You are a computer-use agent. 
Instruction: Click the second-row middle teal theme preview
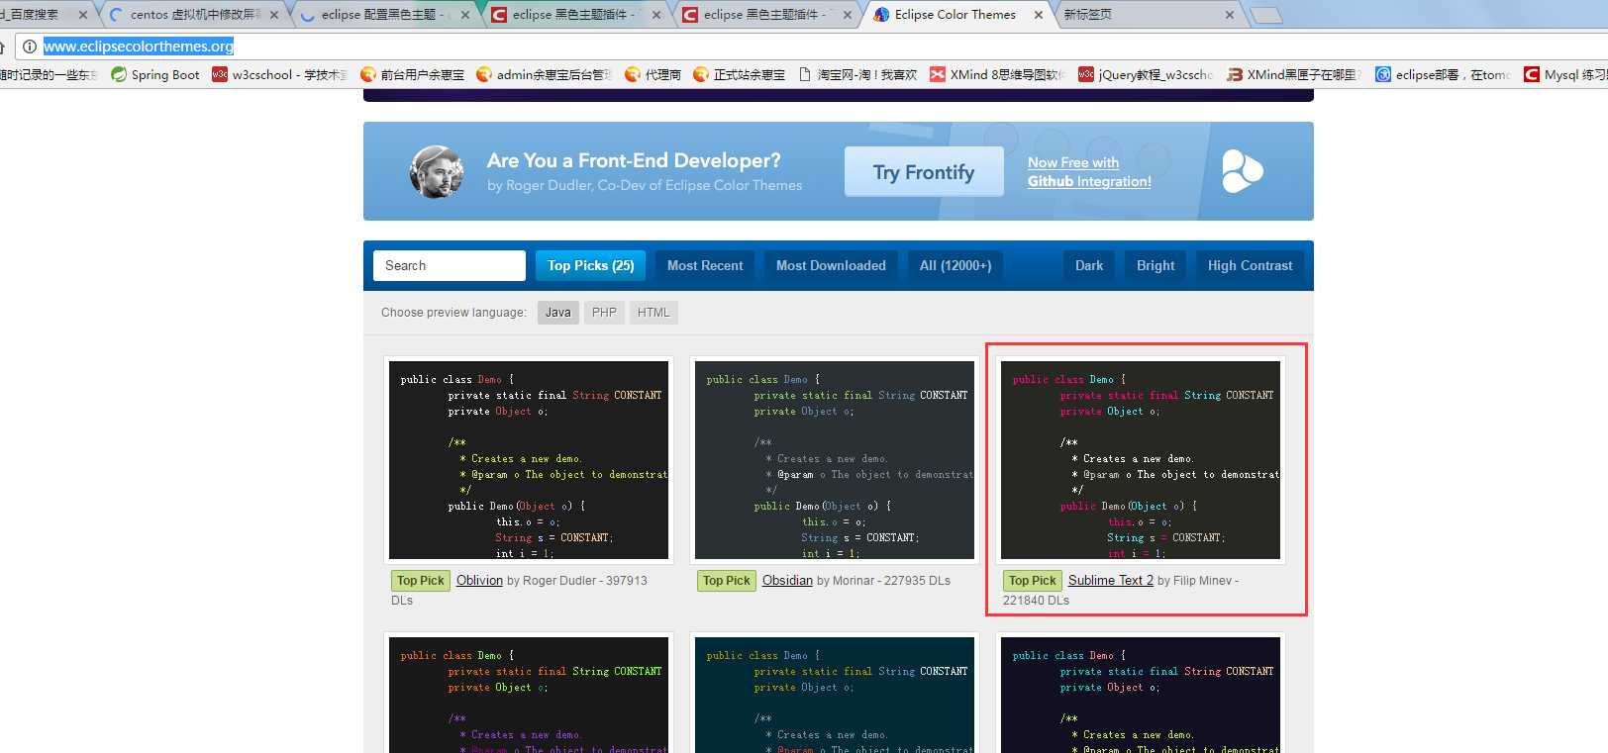(x=835, y=694)
